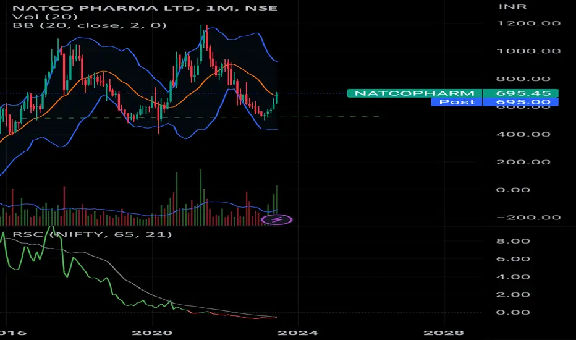This screenshot has height=340, width=576.
Task: Click the 6.00 RSC axis value
Action: (513, 259)
